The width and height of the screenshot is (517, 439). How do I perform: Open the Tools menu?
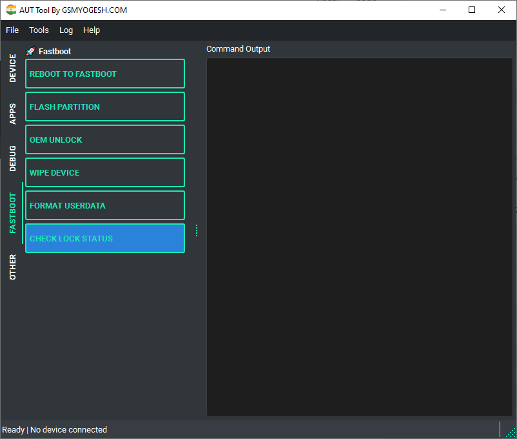click(39, 30)
